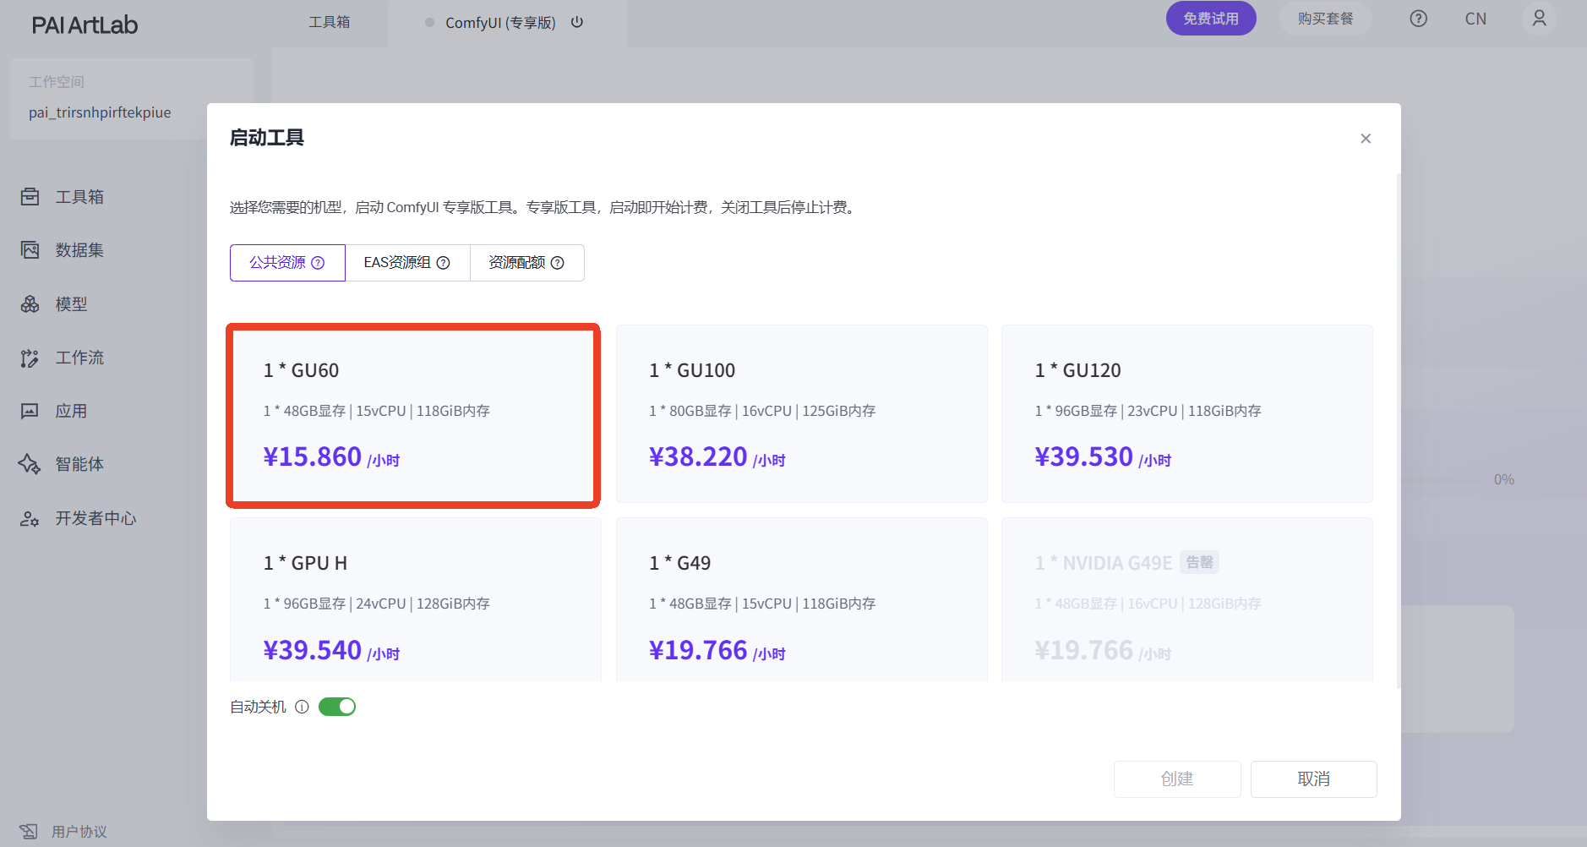Click the 启动工具 dialog title
This screenshot has height=847, width=1587.
[267, 138]
